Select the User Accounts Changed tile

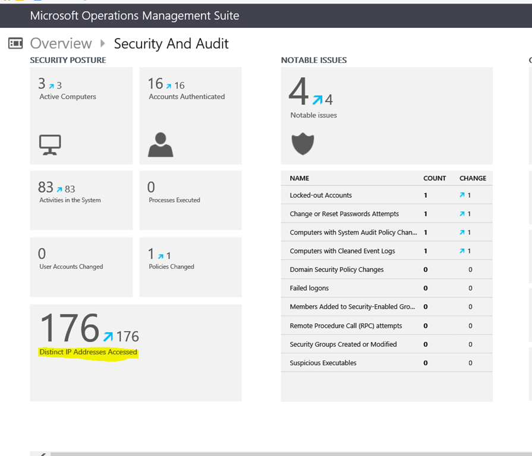[x=81, y=267]
